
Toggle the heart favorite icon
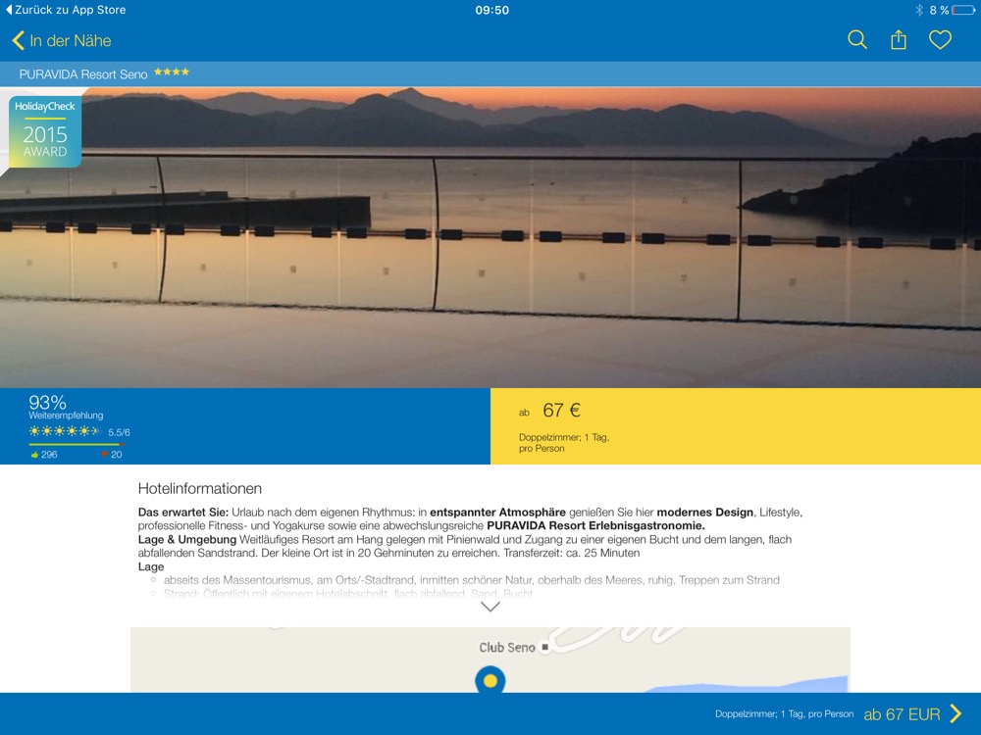coord(940,40)
